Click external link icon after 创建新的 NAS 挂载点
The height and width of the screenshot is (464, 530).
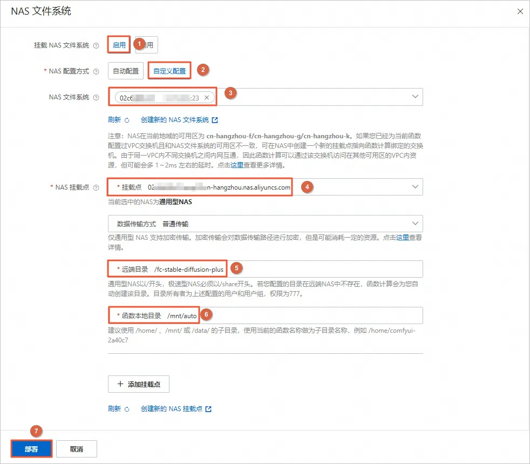point(208,409)
